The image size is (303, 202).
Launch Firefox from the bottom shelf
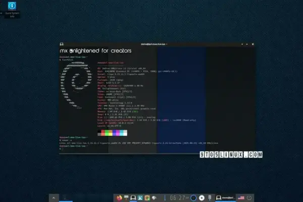[x=119, y=198]
